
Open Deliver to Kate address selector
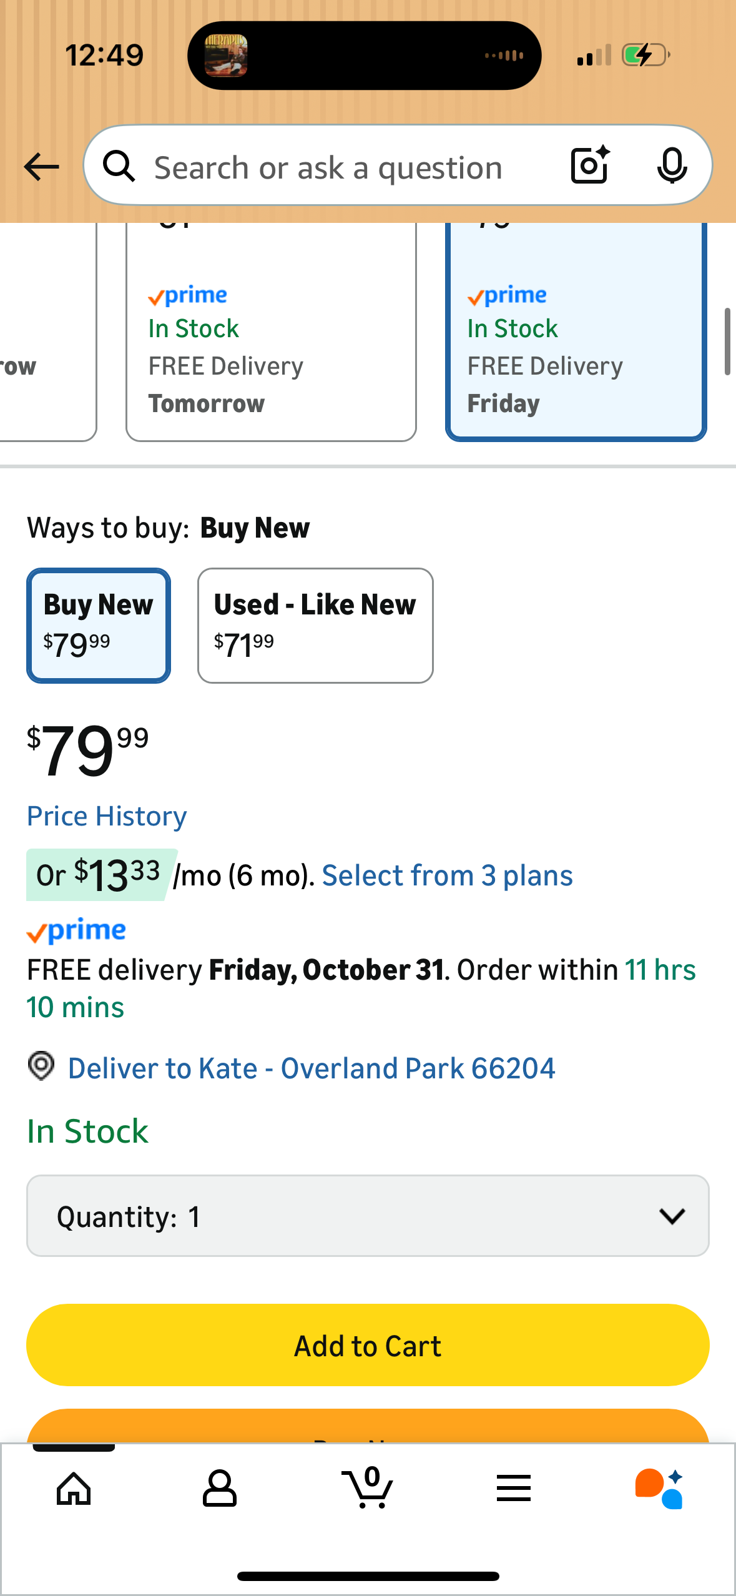click(312, 1068)
